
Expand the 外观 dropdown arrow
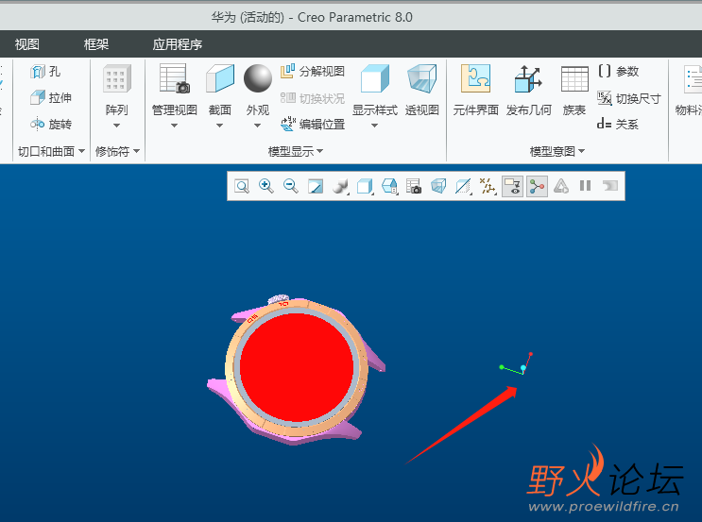pos(257,126)
